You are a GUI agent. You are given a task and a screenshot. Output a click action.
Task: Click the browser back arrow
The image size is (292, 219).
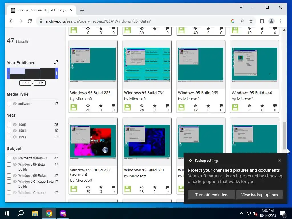[11, 21]
